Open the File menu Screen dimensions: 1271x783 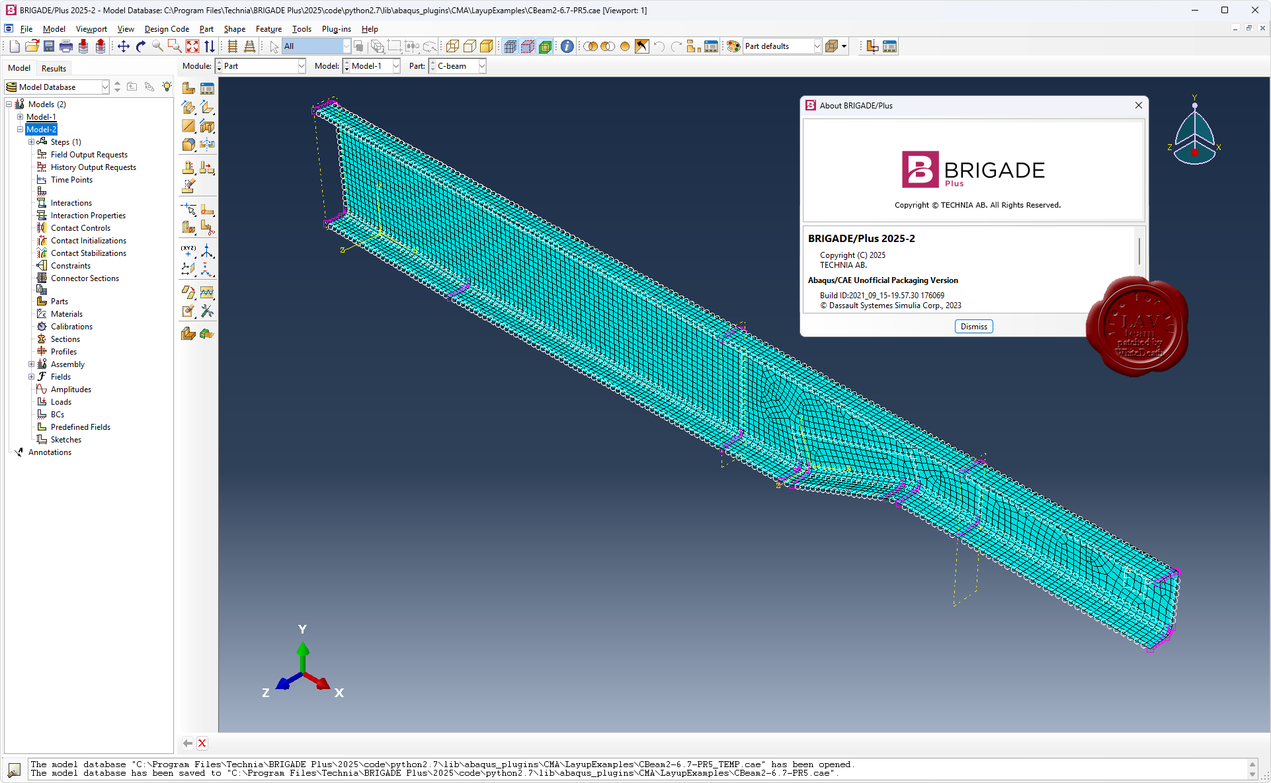26,29
